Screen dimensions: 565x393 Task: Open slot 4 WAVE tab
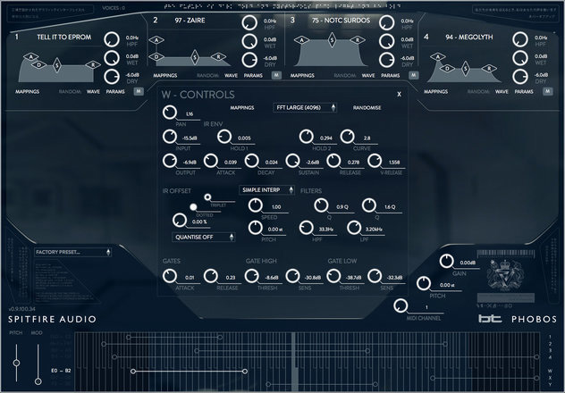[502, 92]
